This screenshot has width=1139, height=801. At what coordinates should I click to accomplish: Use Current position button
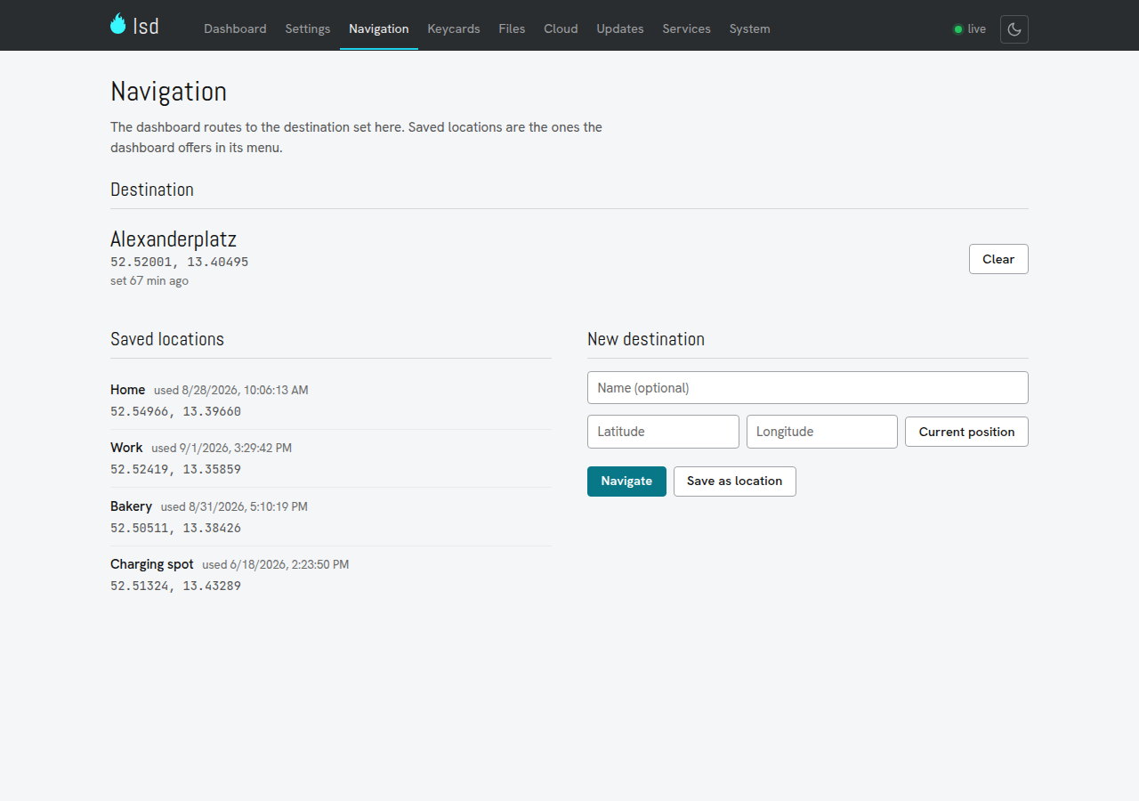click(x=966, y=432)
